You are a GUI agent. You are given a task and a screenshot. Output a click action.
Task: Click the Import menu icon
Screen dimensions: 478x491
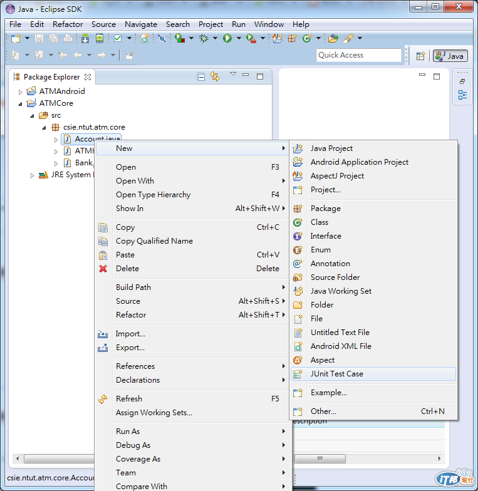103,334
